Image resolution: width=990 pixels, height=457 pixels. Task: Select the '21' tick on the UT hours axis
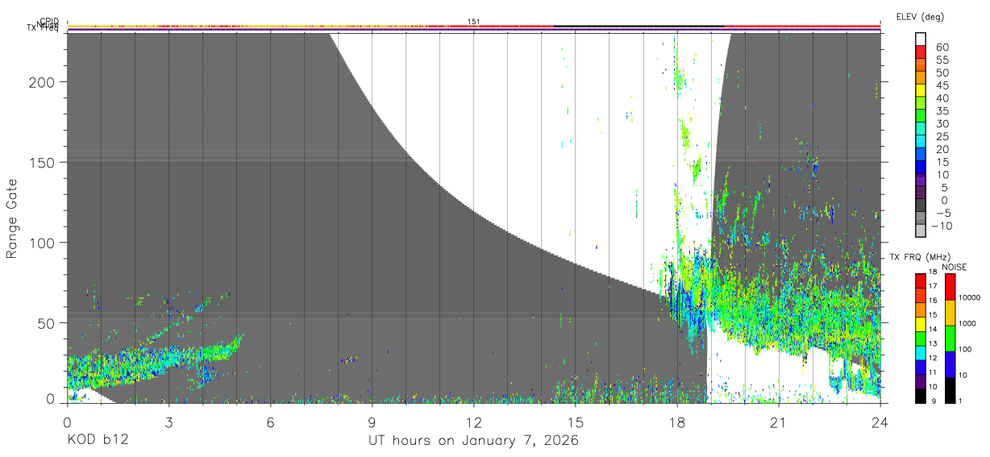779,423
